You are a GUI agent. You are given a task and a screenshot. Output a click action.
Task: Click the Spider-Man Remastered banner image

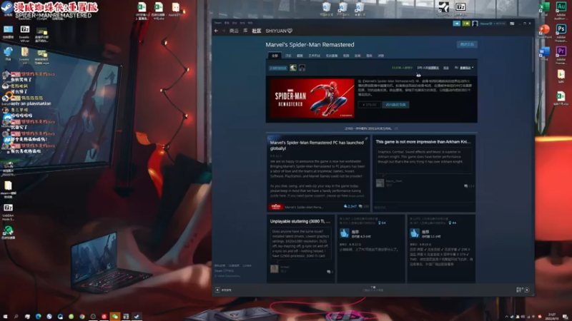coord(312,98)
